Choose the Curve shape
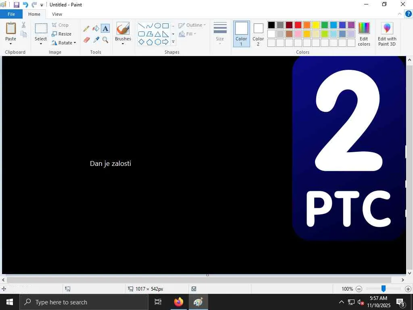Image resolution: width=413 pixels, height=310 pixels. click(x=150, y=25)
